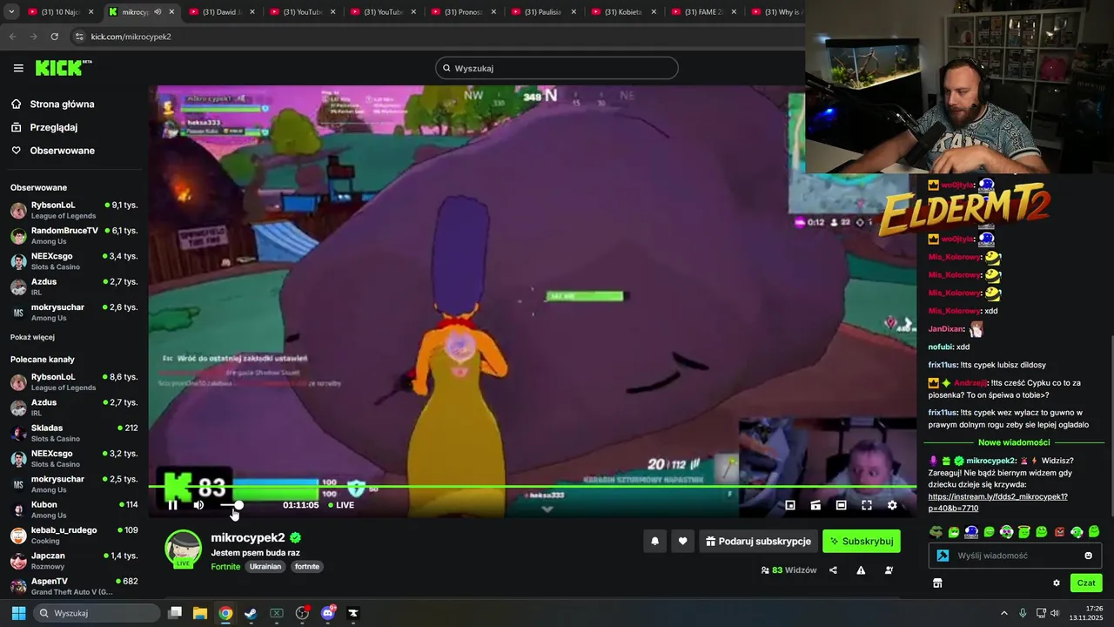Enable mini player in video controls
Viewport: 1114px width, 627px height.
tap(790, 505)
